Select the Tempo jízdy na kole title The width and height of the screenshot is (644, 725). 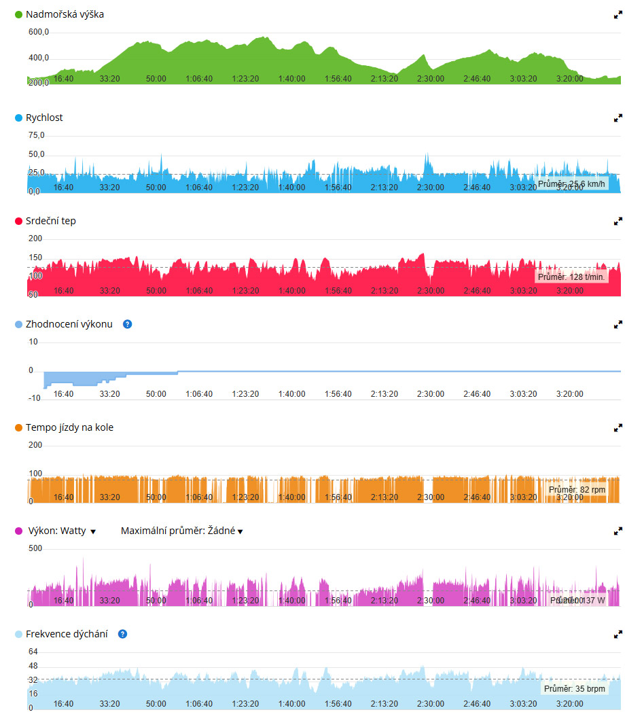coord(69,427)
